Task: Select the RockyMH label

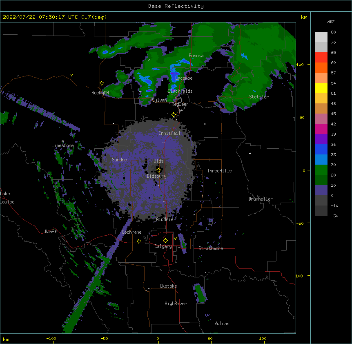Action: (100, 93)
